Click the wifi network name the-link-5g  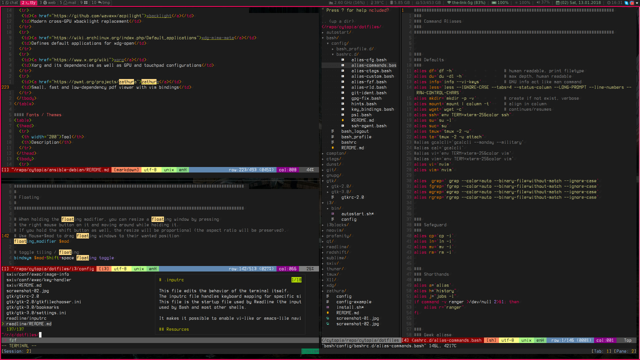click(x=462, y=3)
